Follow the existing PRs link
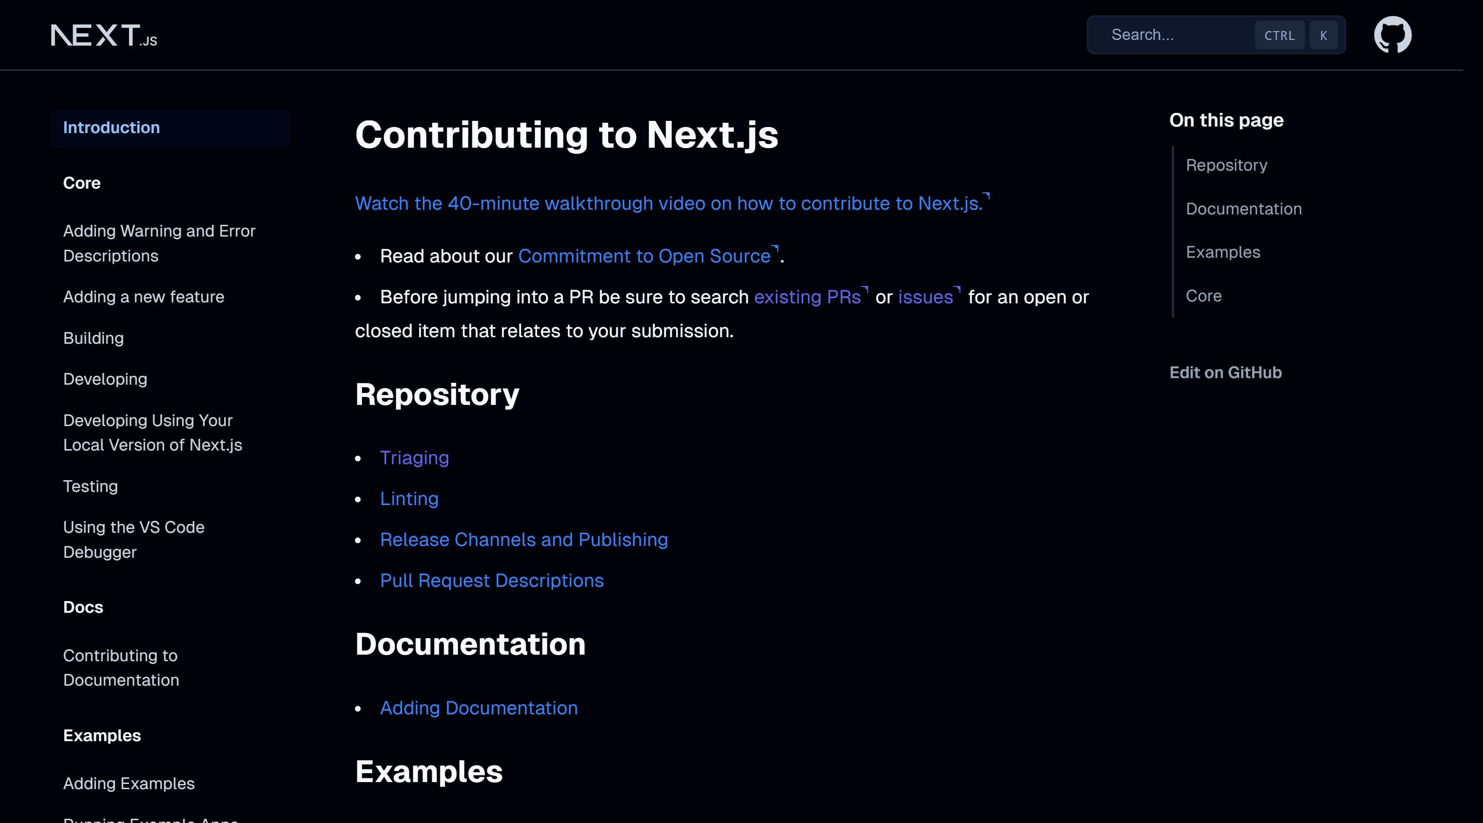The image size is (1483, 823). point(807,297)
